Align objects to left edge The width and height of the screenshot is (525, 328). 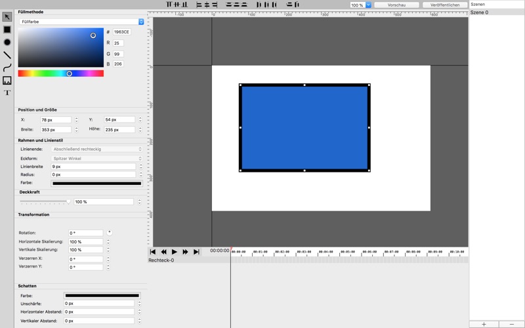(199, 5)
